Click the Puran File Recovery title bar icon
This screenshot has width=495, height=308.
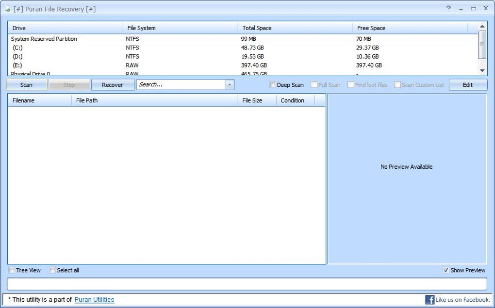(x=7, y=8)
